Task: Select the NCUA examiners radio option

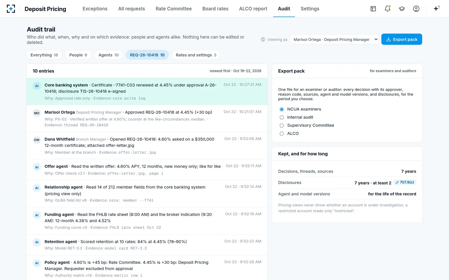Action: tap(282, 109)
